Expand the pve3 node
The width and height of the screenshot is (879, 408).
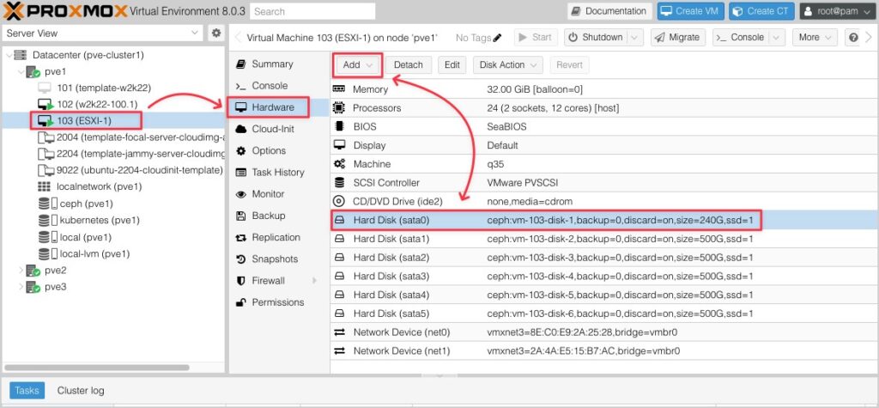coord(21,287)
